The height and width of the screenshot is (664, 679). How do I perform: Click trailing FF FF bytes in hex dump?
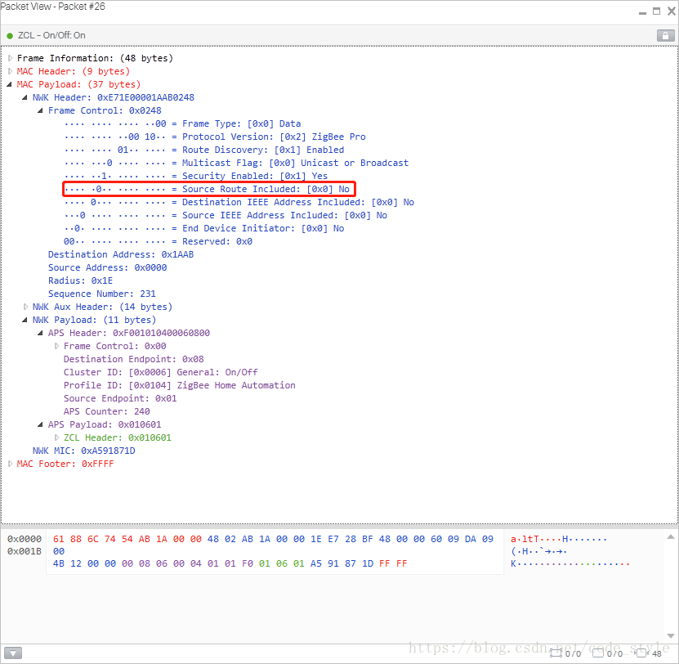393,563
